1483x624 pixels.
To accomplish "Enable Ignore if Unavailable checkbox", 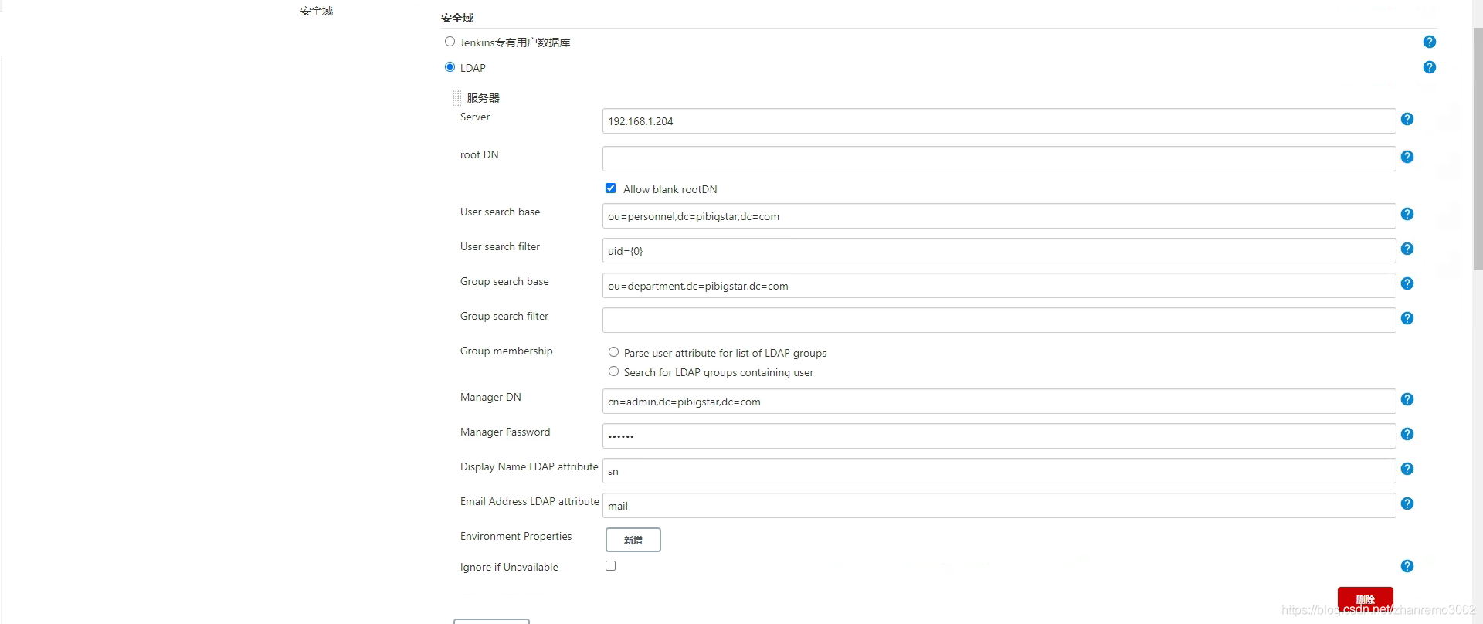I will [x=610, y=566].
